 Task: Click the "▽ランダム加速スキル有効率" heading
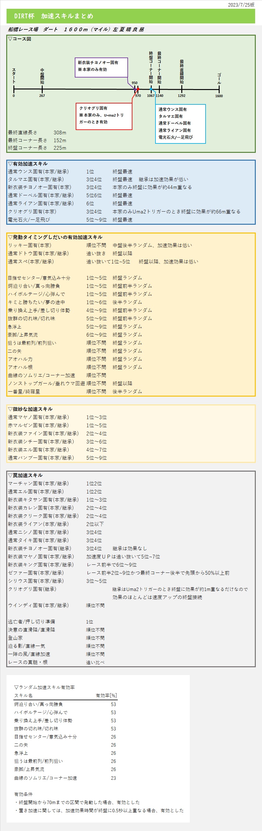pos(44,688)
